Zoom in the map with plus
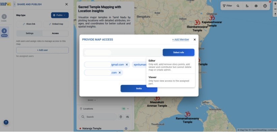This screenshot has height=132, width=277. 275,4
